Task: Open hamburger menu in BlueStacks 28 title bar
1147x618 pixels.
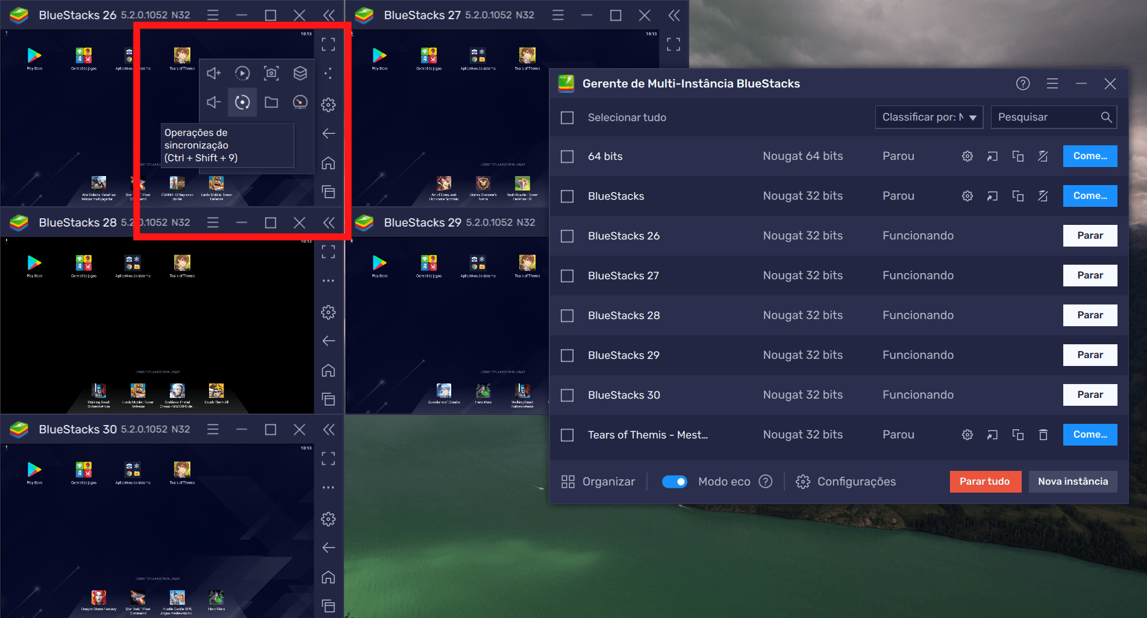Action: (x=213, y=222)
